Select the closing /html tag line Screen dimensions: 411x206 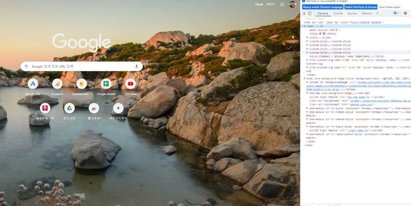[x=308, y=145]
